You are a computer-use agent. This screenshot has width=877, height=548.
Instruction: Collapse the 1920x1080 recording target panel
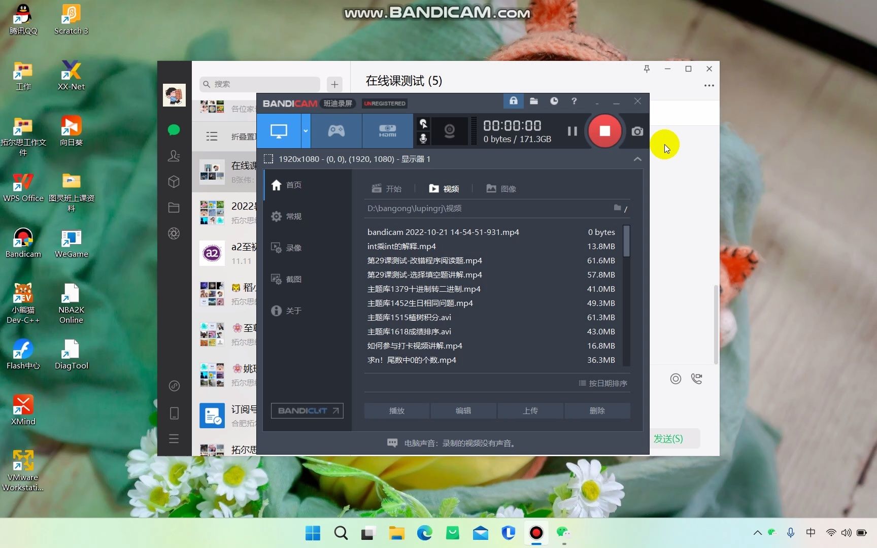(637, 159)
